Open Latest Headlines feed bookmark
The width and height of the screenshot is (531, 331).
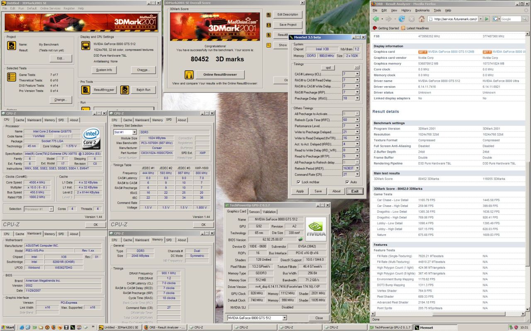415,28
